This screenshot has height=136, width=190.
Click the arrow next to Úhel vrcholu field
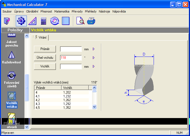94,58
